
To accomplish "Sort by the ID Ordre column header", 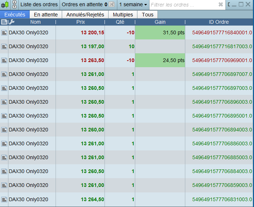I will (219, 22).
